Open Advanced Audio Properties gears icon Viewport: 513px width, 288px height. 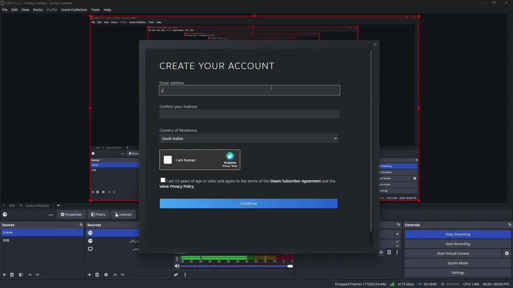176,275
